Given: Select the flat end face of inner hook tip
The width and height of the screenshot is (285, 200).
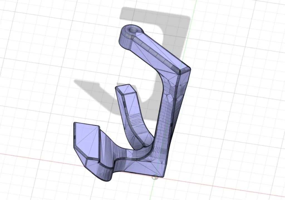Looking at the screenshot, I should pyautogui.click(x=126, y=90).
